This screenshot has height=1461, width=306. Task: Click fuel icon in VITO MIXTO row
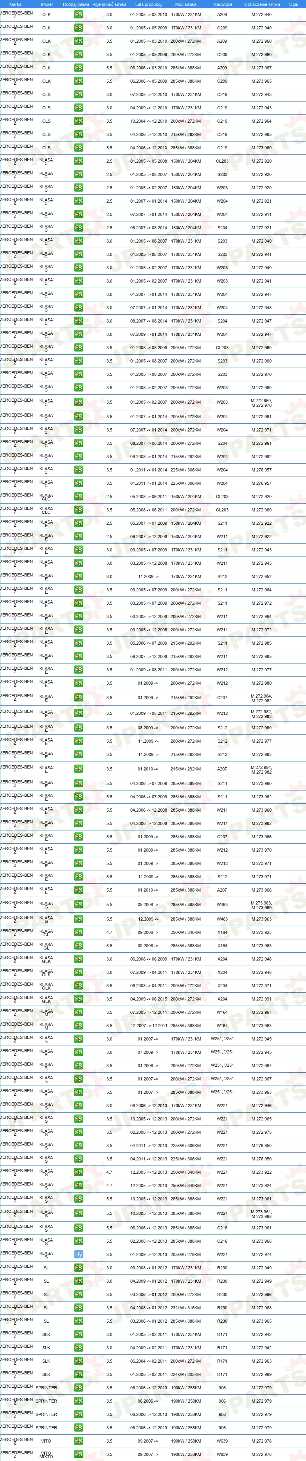pos(78,1454)
